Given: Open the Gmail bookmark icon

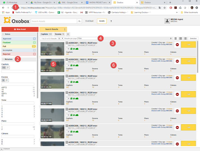Looking at the screenshot, I should (x=82, y=12).
